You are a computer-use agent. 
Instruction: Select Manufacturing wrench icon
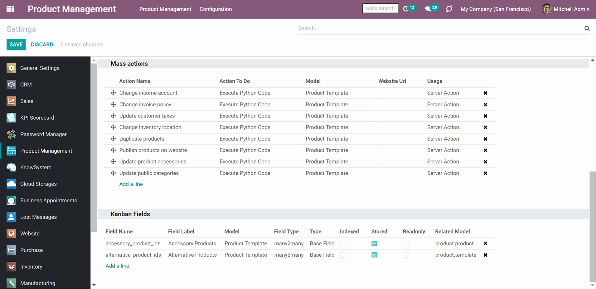(11, 283)
